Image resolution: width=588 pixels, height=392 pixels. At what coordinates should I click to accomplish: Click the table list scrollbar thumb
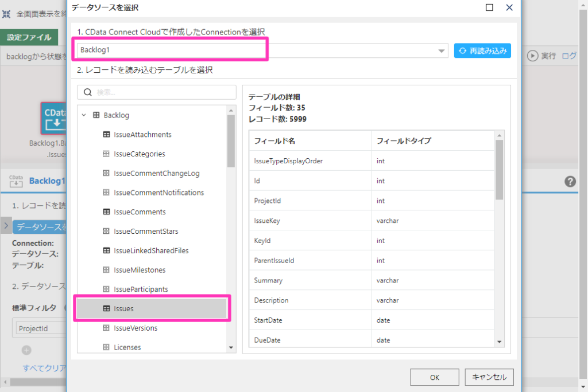click(x=231, y=141)
